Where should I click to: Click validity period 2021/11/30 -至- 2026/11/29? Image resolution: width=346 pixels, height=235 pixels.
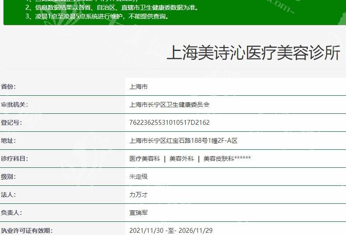point(171,231)
